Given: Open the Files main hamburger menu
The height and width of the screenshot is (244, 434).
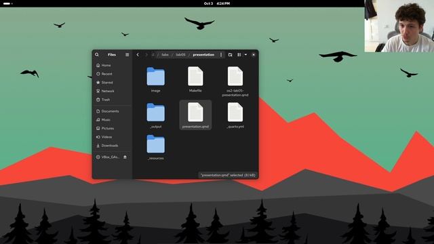Looking at the screenshot, I should [127, 55].
